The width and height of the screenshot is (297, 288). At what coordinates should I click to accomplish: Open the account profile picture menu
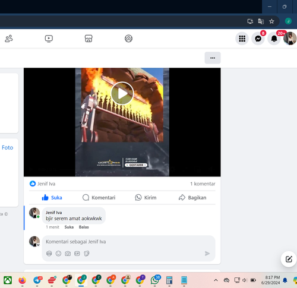point(290,39)
